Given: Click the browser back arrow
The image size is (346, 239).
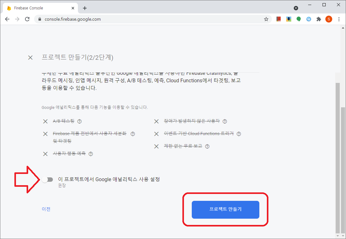Looking at the screenshot, I should [x=7, y=19].
